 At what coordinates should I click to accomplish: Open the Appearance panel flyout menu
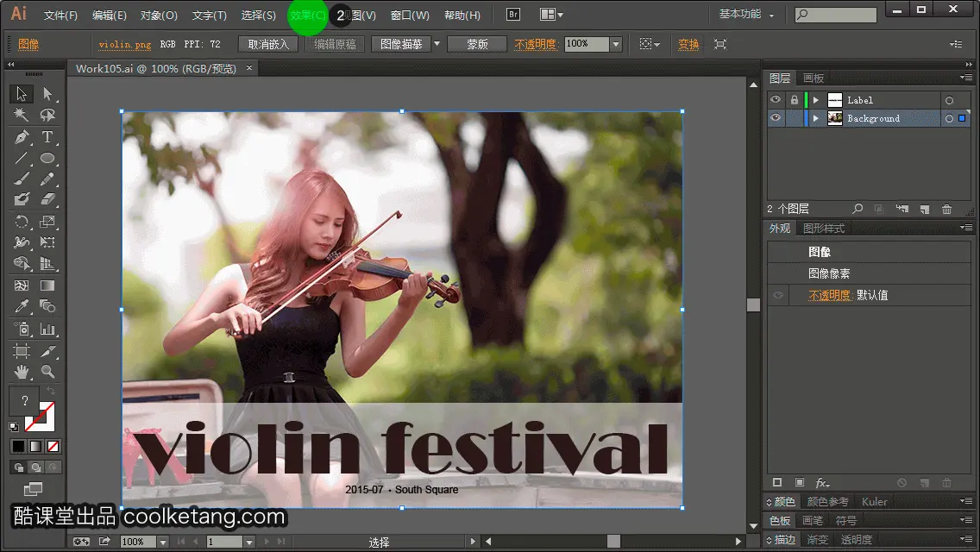966,228
